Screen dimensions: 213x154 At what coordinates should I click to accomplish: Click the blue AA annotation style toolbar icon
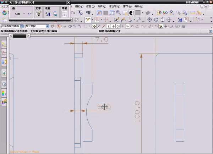click(180, 20)
